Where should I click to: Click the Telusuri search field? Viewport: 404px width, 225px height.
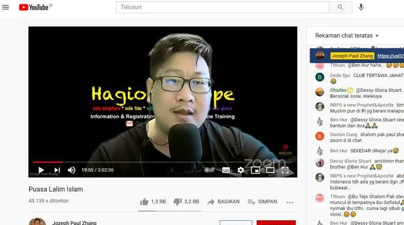tap(222, 7)
